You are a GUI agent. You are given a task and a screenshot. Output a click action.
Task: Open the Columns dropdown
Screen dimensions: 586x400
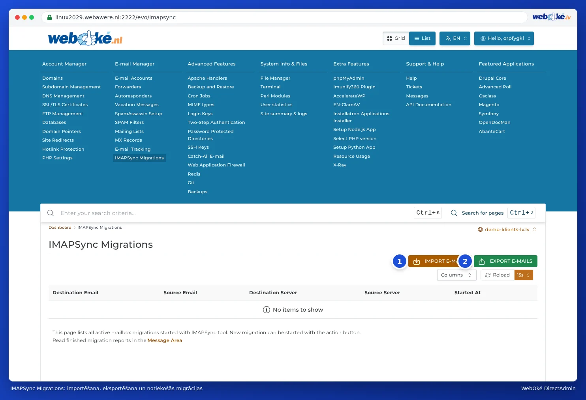coord(456,275)
